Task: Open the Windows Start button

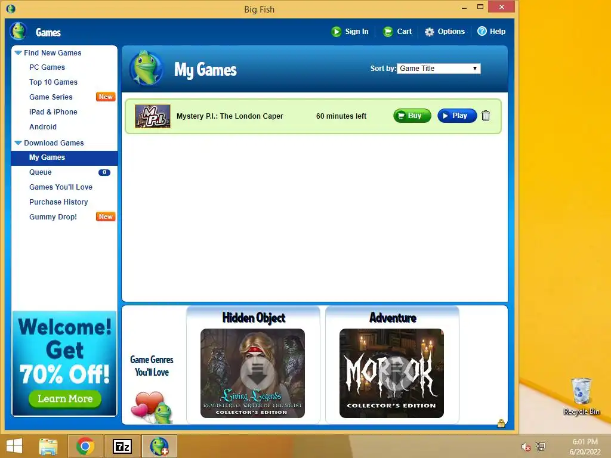Action: [14, 446]
